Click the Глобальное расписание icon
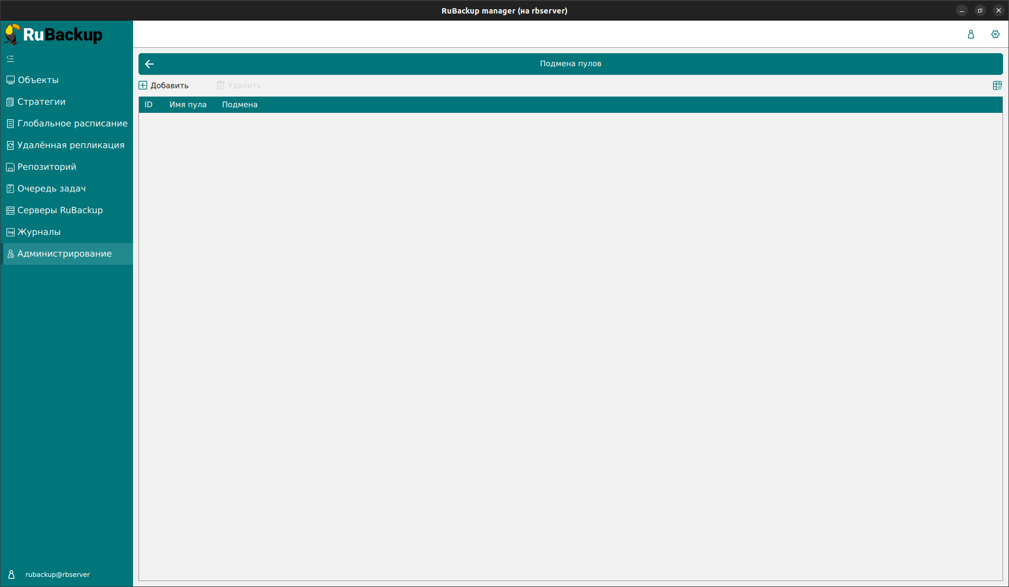1009x587 pixels. pos(10,123)
